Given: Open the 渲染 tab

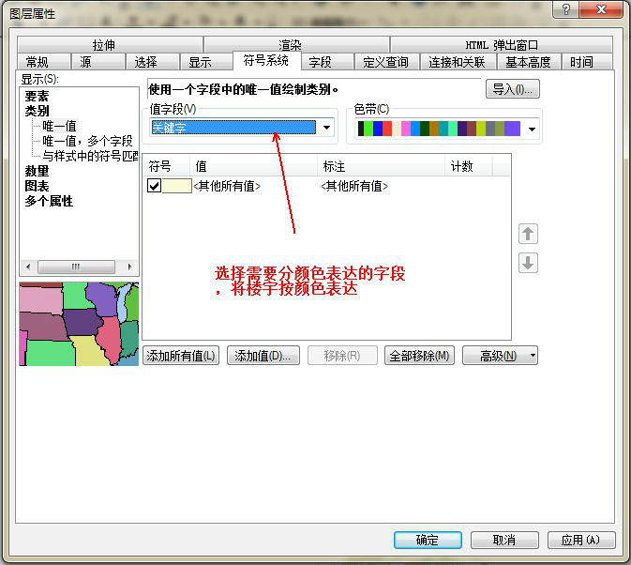Looking at the screenshot, I should (x=296, y=44).
